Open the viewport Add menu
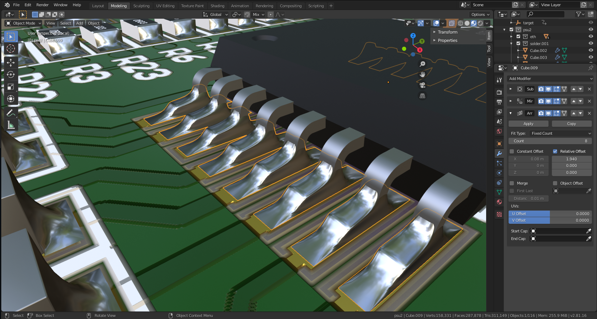Image resolution: width=597 pixels, height=319 pixels. pyautogui.click(x=80, y=23)
